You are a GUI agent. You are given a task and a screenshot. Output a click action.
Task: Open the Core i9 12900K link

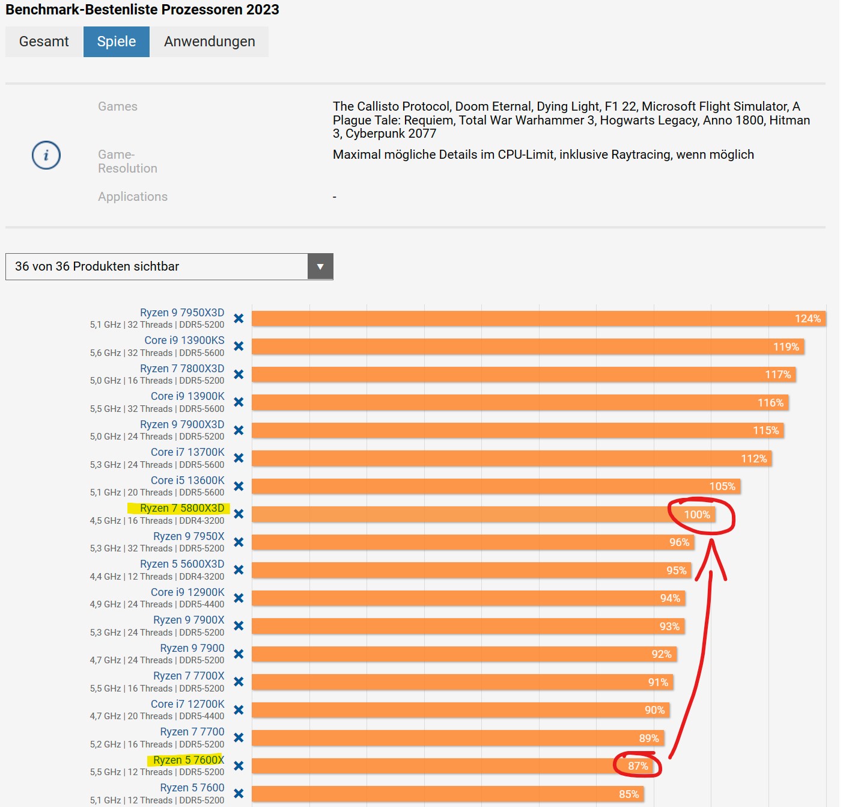click(187, 592)
